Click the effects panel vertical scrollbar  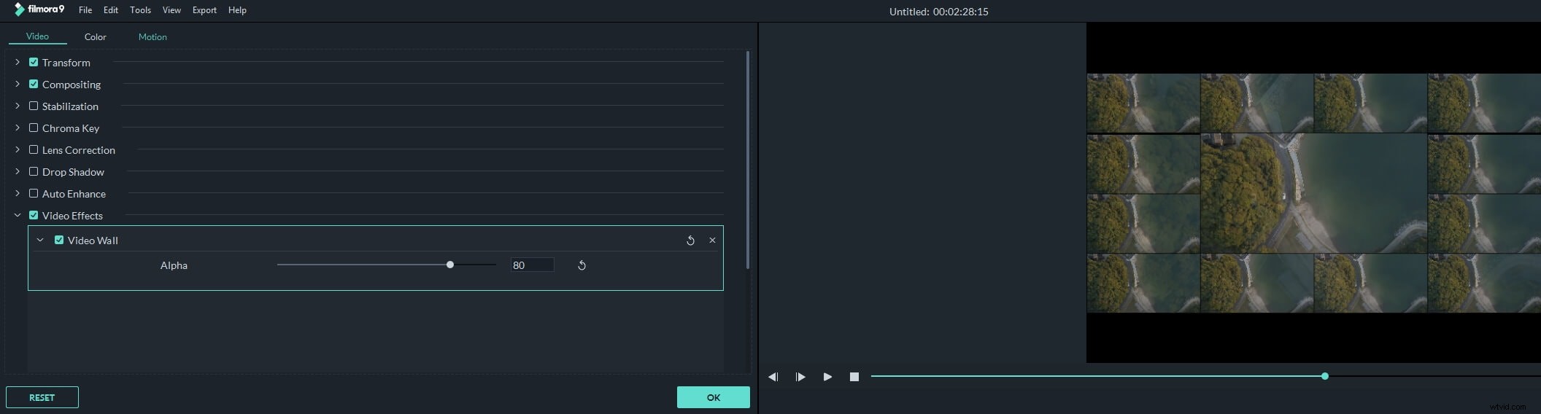coord(748,160)
